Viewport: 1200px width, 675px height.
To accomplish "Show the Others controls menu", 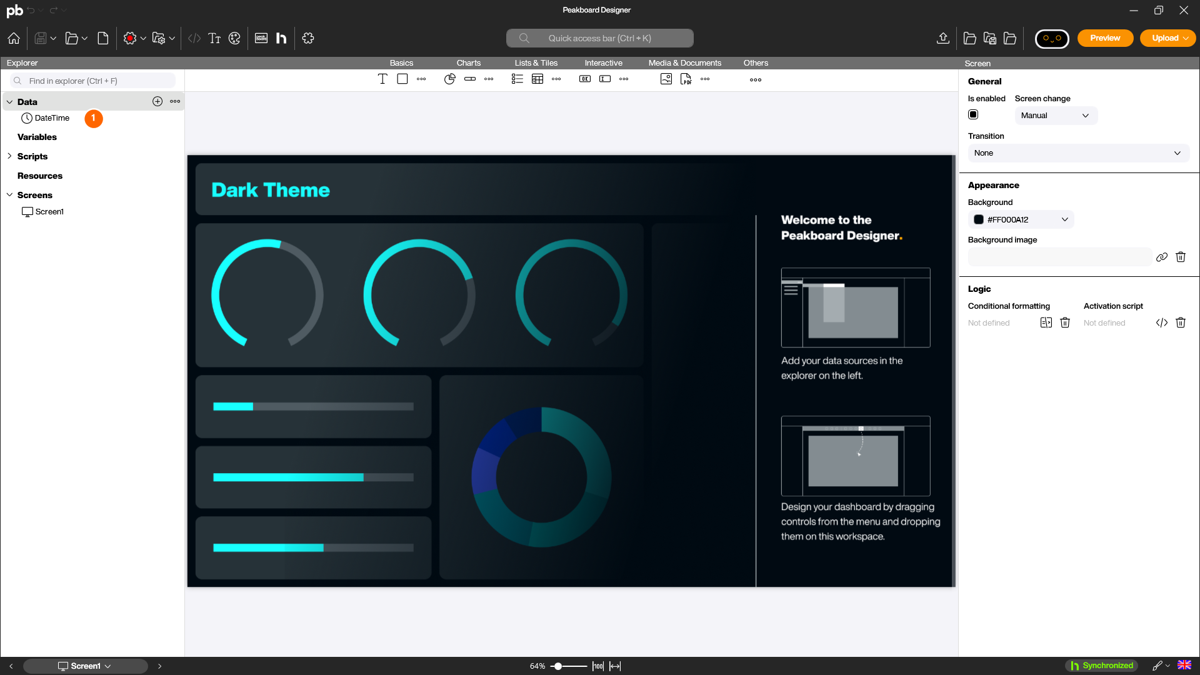I will tap(756, 80).
